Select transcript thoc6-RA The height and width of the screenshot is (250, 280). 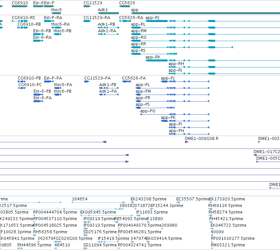pyautogui.click(x=56, y=28)
